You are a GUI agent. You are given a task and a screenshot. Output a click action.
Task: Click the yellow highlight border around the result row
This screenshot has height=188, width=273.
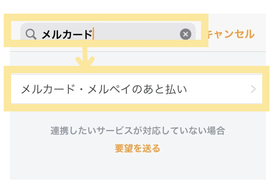136,108
